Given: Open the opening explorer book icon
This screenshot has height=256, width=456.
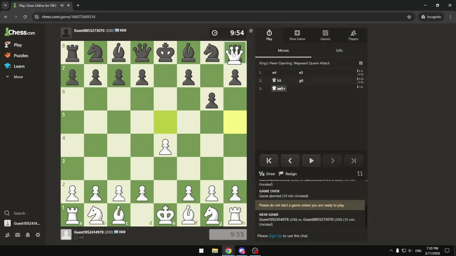Looking at the screenshot, I should point(361,63).
